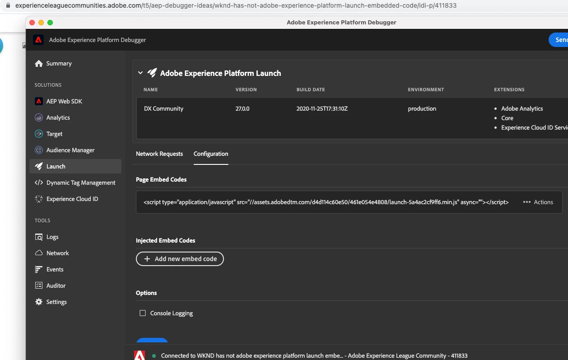Click the Injected Embed Codes section label
The width and height of the screenshot is (568, 360).
click(x=166, y=240)
